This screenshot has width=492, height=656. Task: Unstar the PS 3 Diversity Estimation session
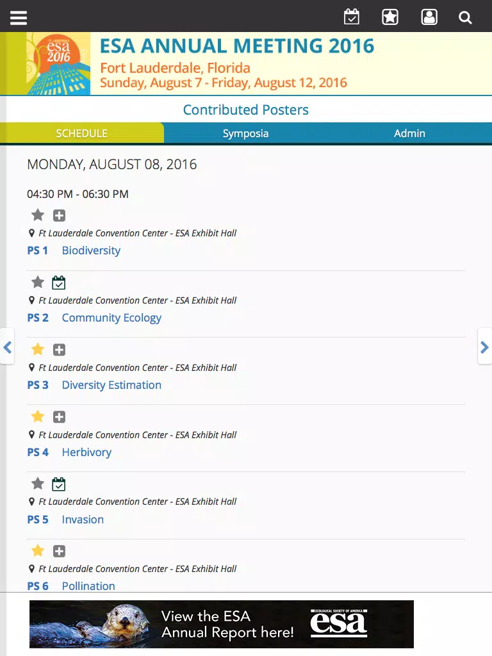[38, 349]
